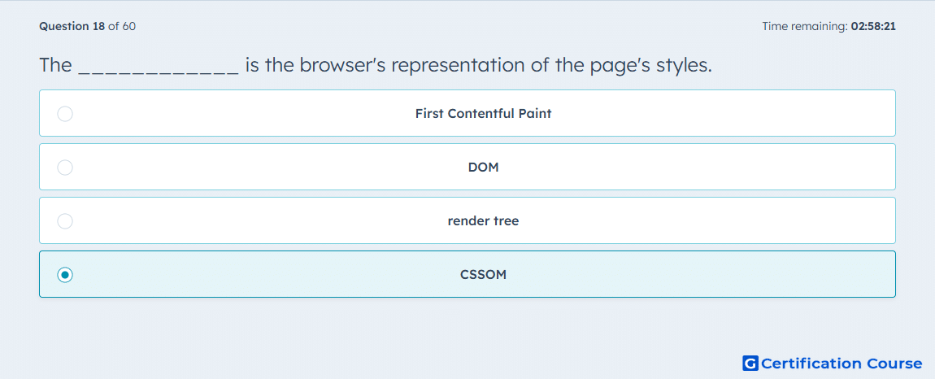935x379 pixels.
Task: Click the word "Course" in the footer logo
Action: 894,364
